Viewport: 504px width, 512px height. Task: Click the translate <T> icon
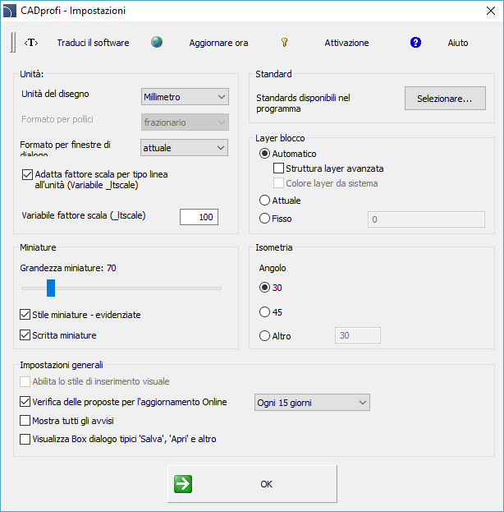(x=31, y=43)
